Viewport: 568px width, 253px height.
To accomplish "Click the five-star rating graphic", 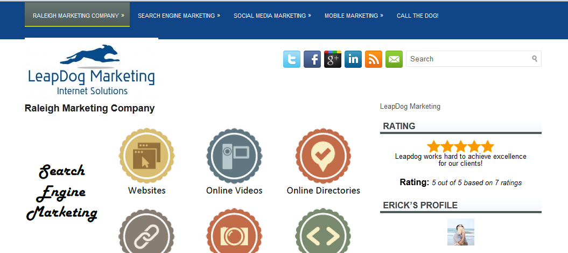I will pos(460,146).
